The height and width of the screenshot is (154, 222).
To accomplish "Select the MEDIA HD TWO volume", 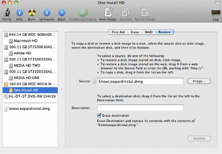I will 30,65.
